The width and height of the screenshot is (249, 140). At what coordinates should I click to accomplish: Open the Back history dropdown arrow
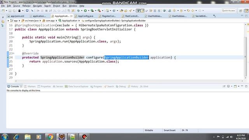tap(196, 10)
